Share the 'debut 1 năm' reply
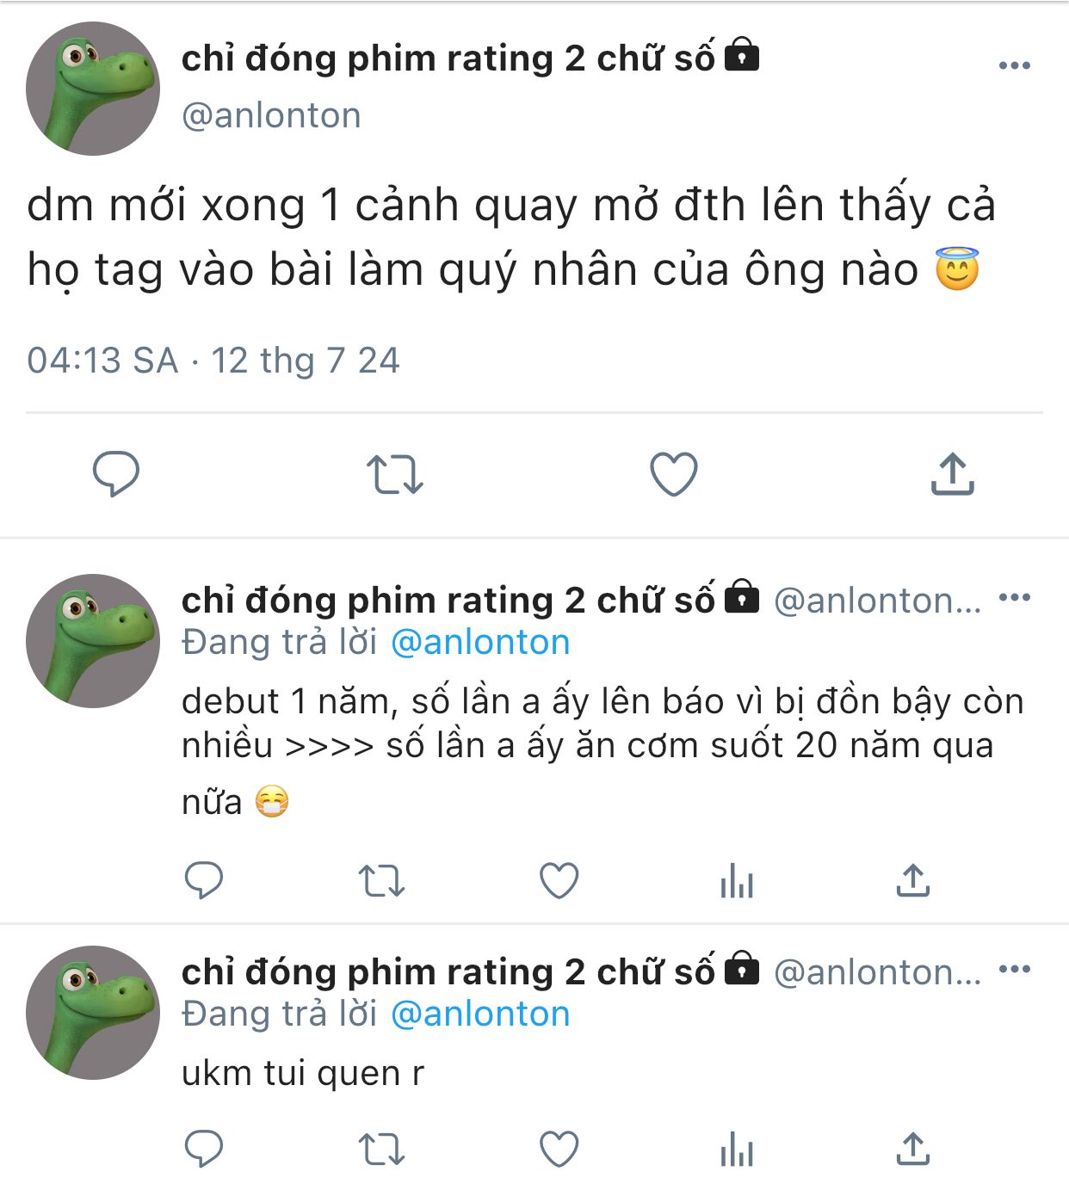The height and width of the screenshot is (1190, 1069). coord(913,880)
